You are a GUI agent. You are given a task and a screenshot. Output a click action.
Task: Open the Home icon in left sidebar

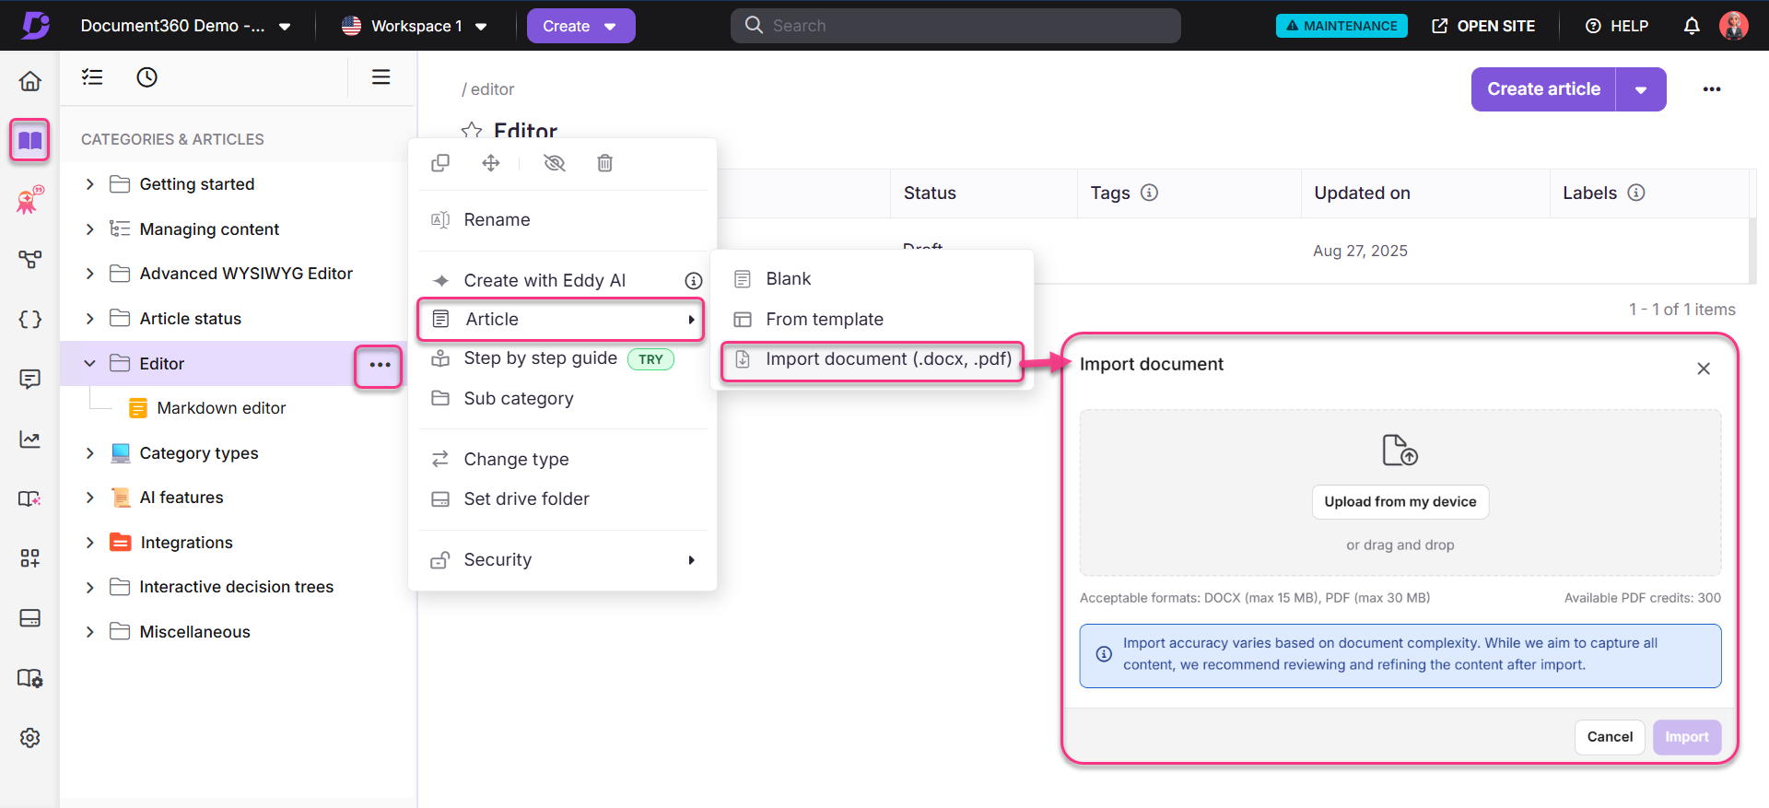(29, 81)
